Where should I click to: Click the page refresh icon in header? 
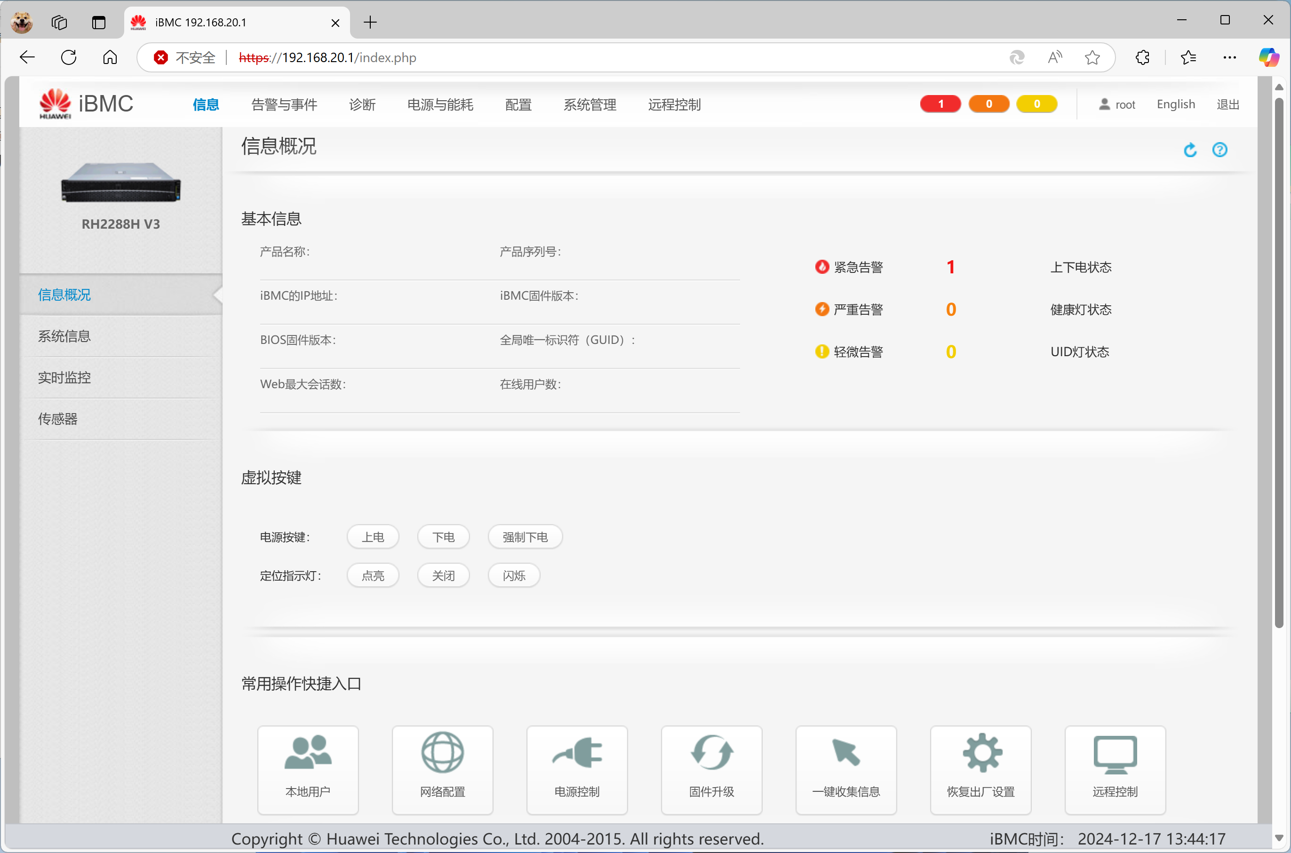[1190, 150]
